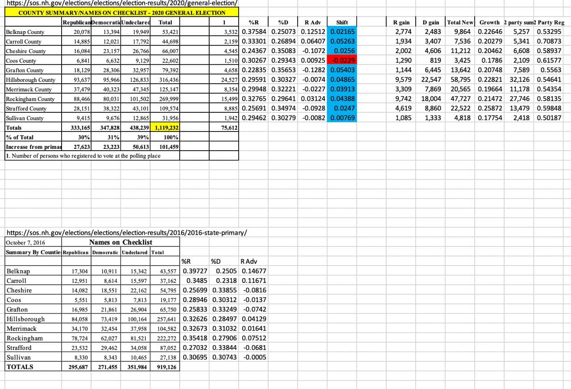
Task: Click the 'Names on Checklist' heading cell
Action: coord(120,242)
